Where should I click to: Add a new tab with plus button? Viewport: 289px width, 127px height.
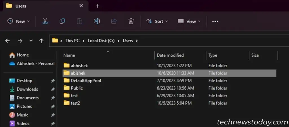point(97,6)
